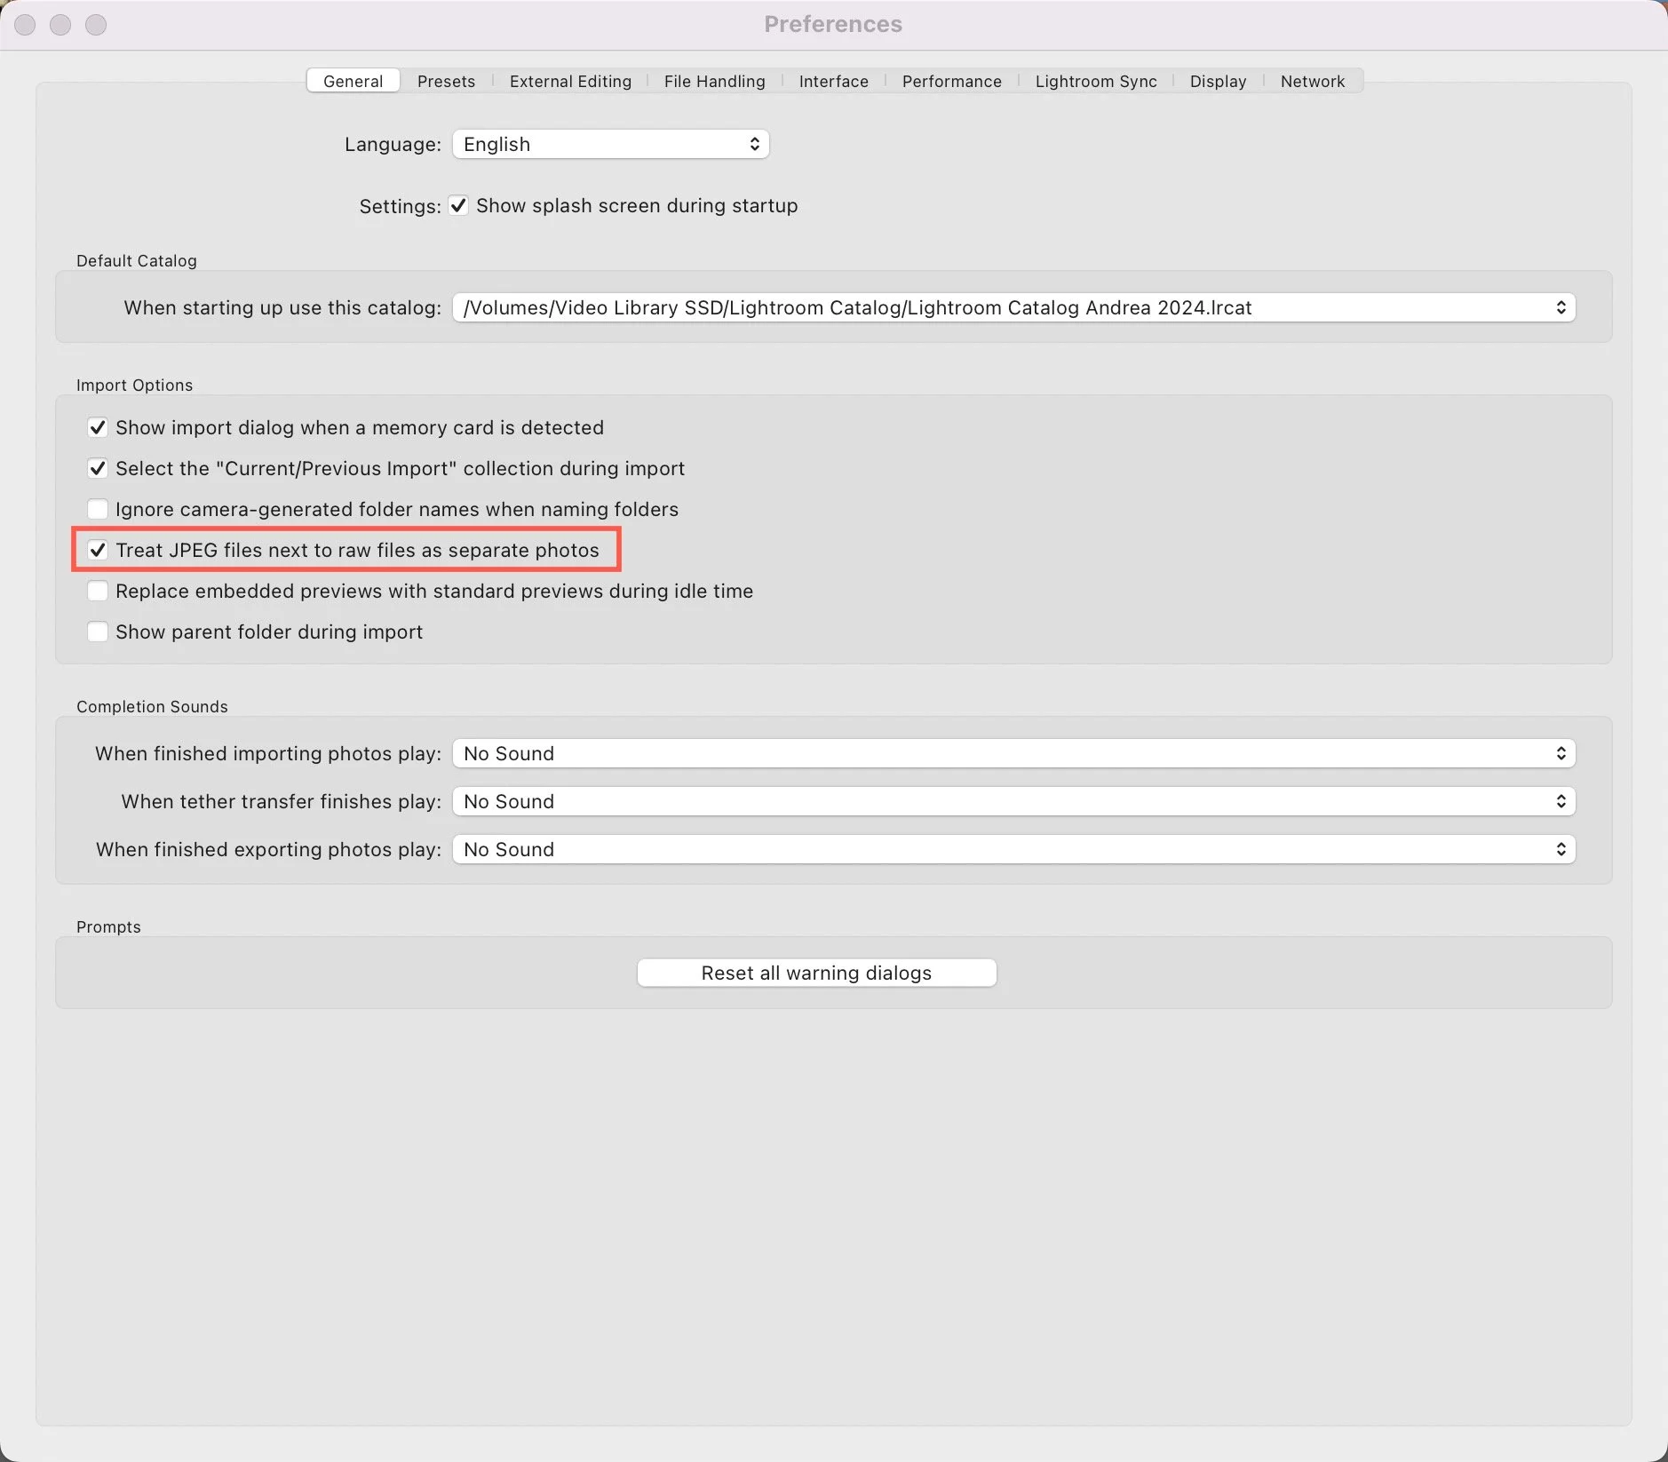Enable show parent folder during import
The image size is (1668, 1462).
coord(98,631)
